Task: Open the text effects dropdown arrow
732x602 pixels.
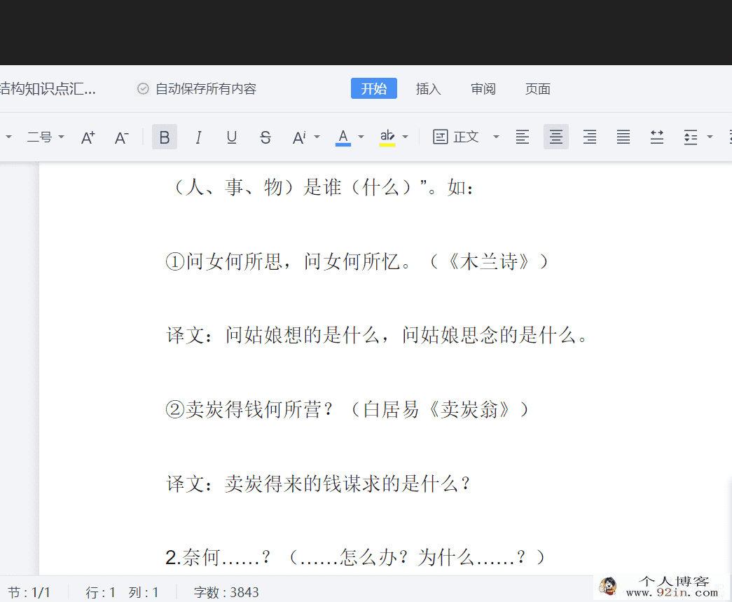Action: click(317, 137)
